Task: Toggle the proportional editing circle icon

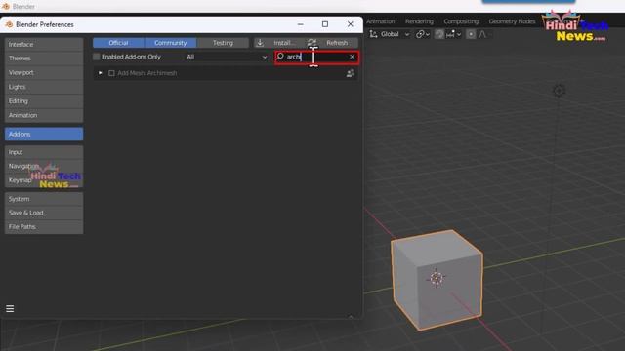Action: [x=471, y=35]
